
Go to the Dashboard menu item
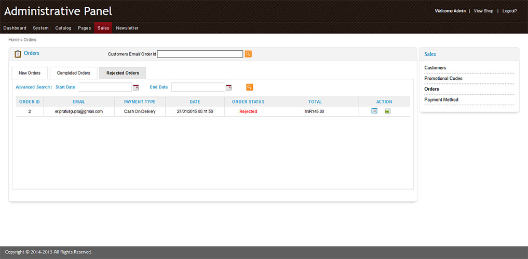pos(15,28)
